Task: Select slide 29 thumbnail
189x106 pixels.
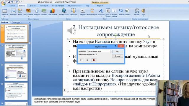Action: (x=16, y=72)
